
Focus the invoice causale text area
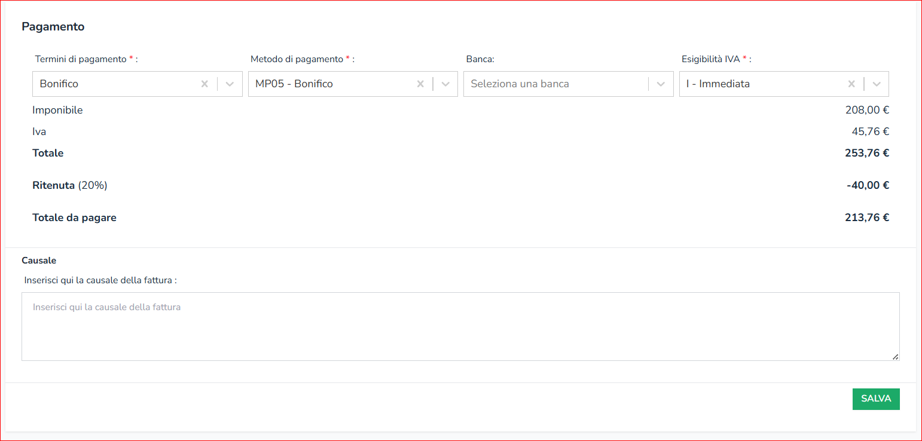pos(460,326)
